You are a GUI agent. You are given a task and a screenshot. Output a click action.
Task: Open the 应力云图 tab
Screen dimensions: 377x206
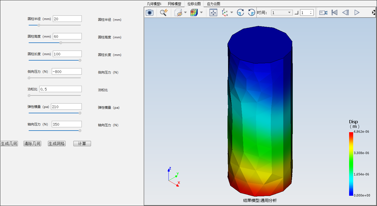coord(214,4)
